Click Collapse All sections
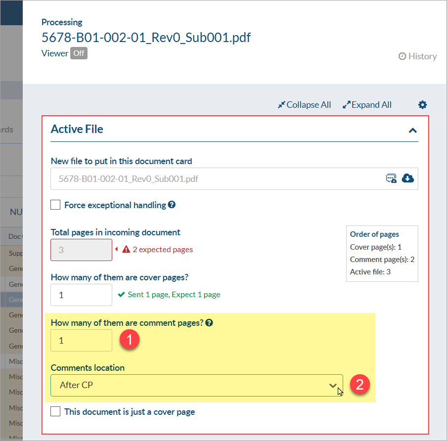 tap(305, 105)
